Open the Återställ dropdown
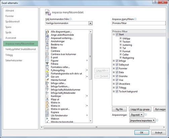Viewport: 169px width, 138px height. tap(136, 115)
